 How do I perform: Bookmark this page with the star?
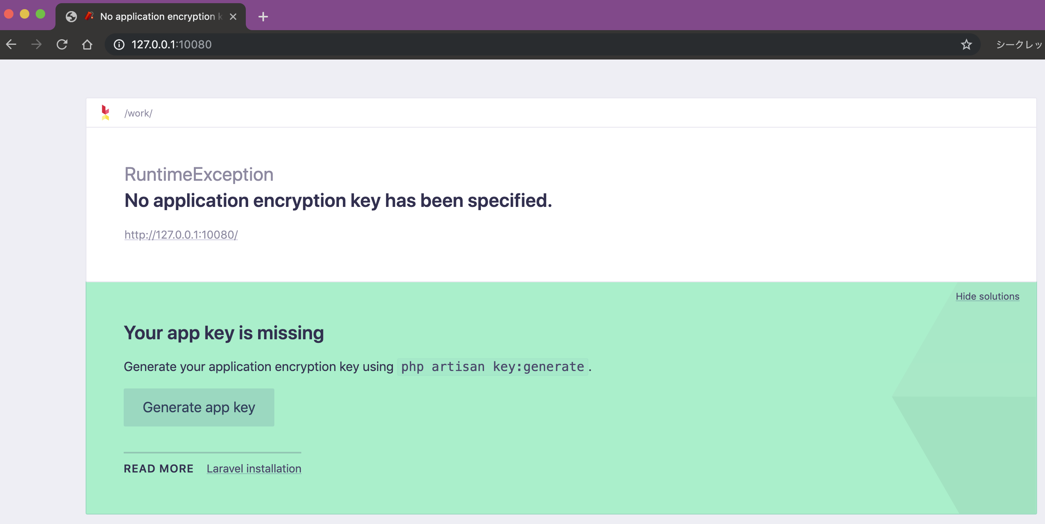click(966, 44)
